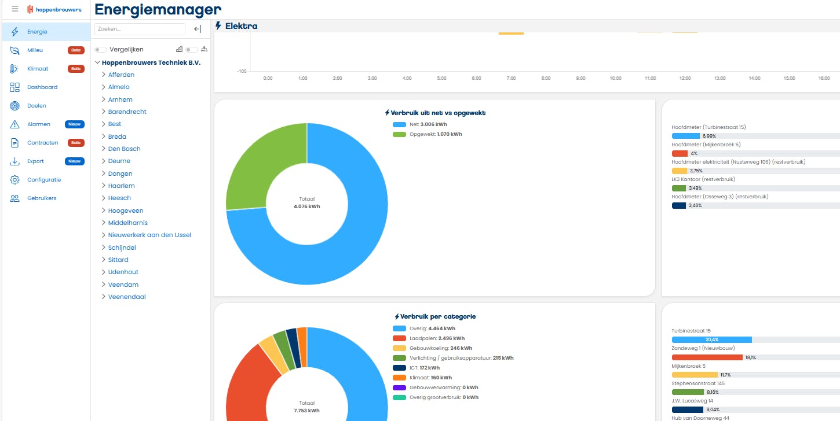
Task: Open Klimaat via its thermometer icon
Action: (15, 69)
